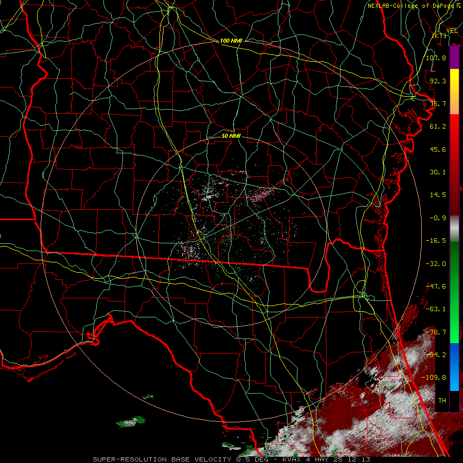Click the yellow-orange segment of the color bar
Screen dimensions: 463x463
pos(454,92)
